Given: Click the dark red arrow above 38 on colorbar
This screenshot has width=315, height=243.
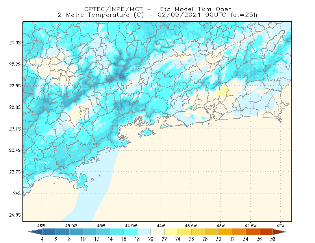Looking at the screenshot, I should point(280,232).
